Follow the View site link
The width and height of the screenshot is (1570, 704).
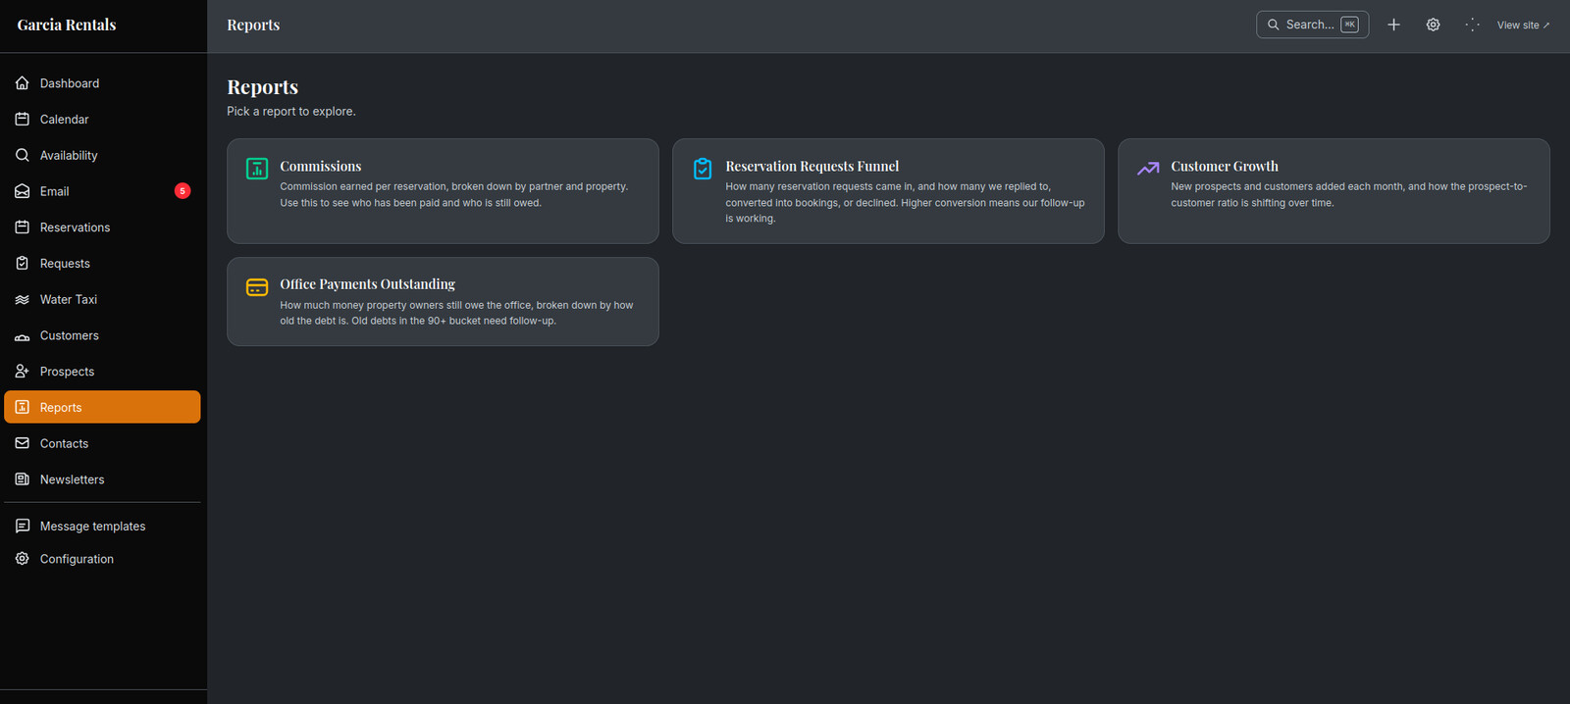pyautogui.click(x=1523, y=25)
